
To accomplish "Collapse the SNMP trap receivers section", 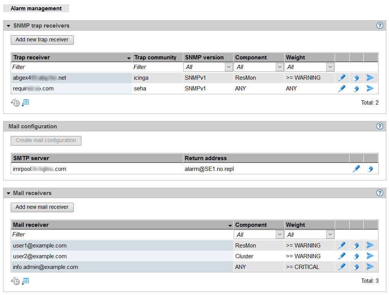I will click(x=8, y=26).
